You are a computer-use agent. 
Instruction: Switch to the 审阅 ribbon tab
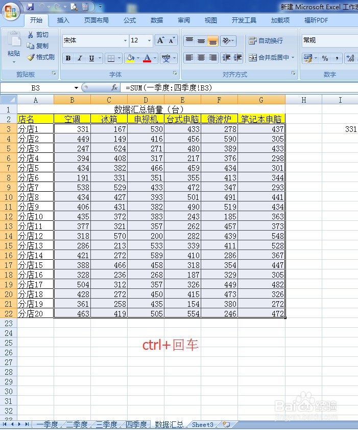184,20
